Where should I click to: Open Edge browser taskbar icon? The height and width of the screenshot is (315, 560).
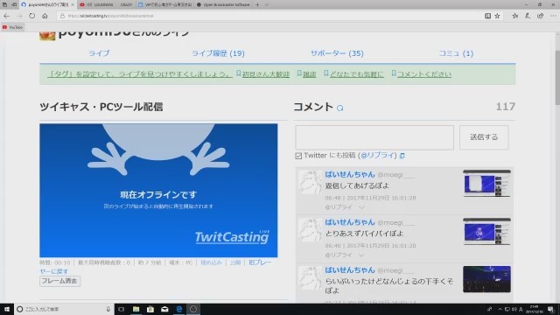pos(178,309)
